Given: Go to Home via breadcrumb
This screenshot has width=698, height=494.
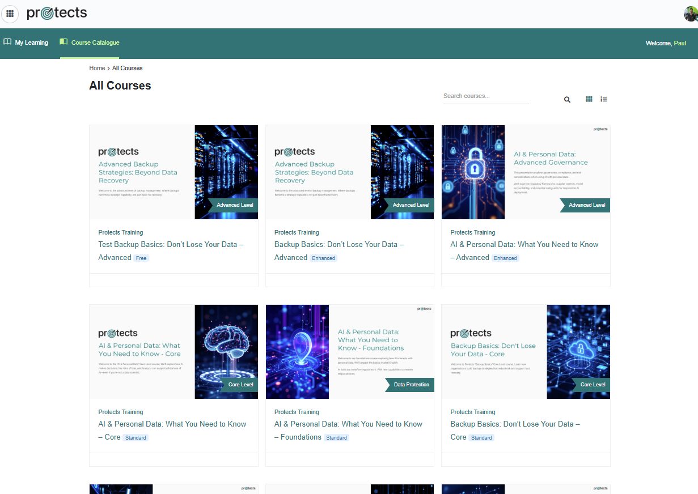Looking at the screenshot, I should coord(97,68).
